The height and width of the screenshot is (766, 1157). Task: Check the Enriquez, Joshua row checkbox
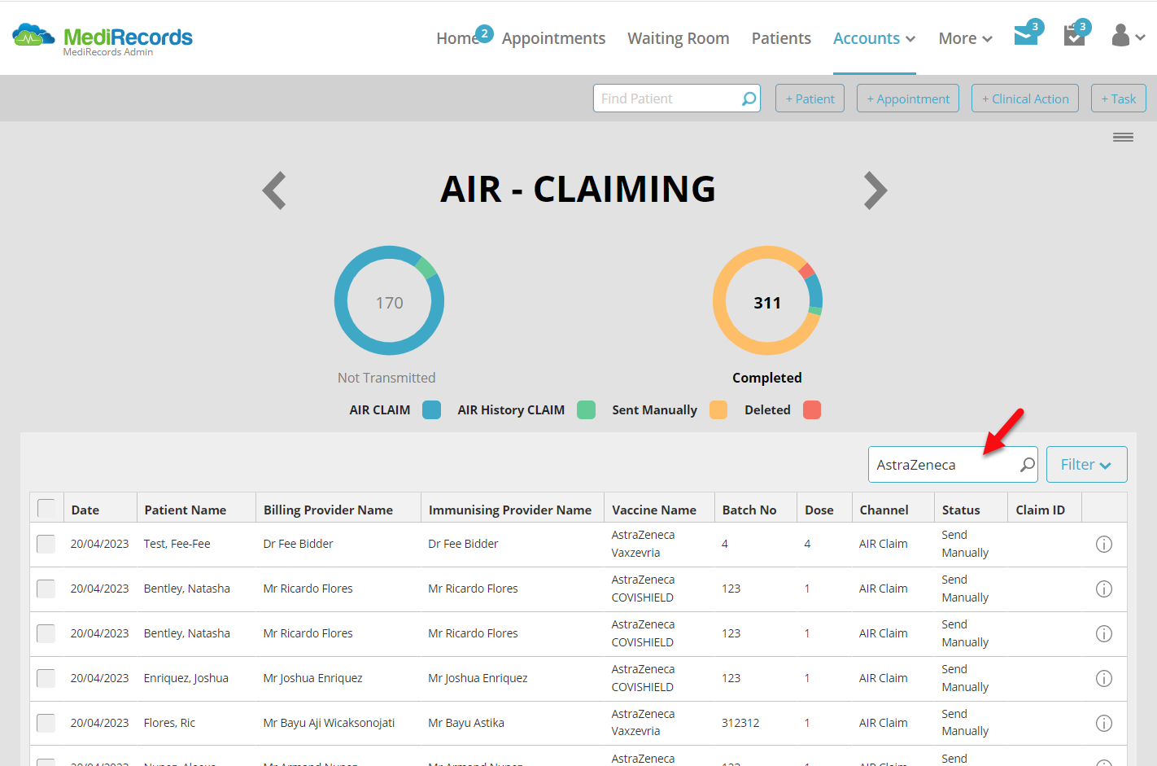point(46,678)
